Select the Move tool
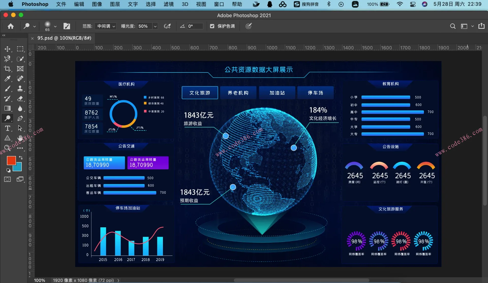 click(x=8, y=49)
